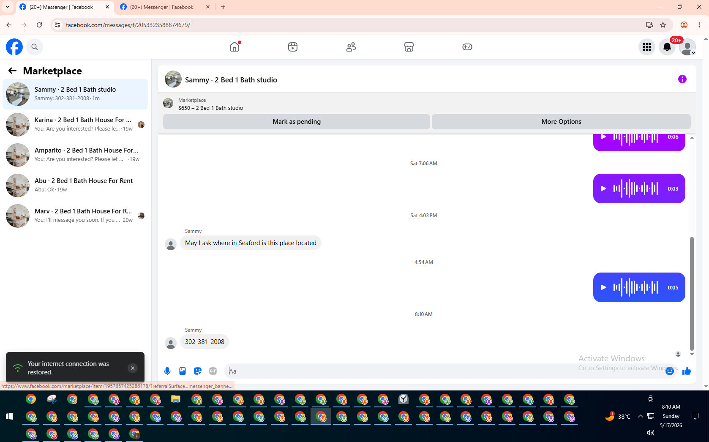Open Abu's 2 Bed 1 Bath House chat
Screen dimensions: 709x442
75,186
